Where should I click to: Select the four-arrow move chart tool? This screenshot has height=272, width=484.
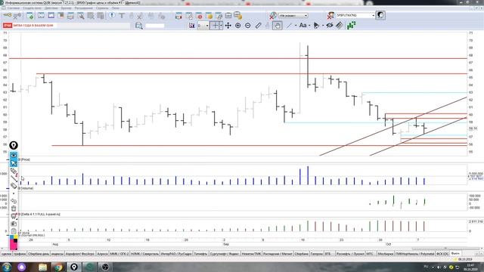point(228,26)
